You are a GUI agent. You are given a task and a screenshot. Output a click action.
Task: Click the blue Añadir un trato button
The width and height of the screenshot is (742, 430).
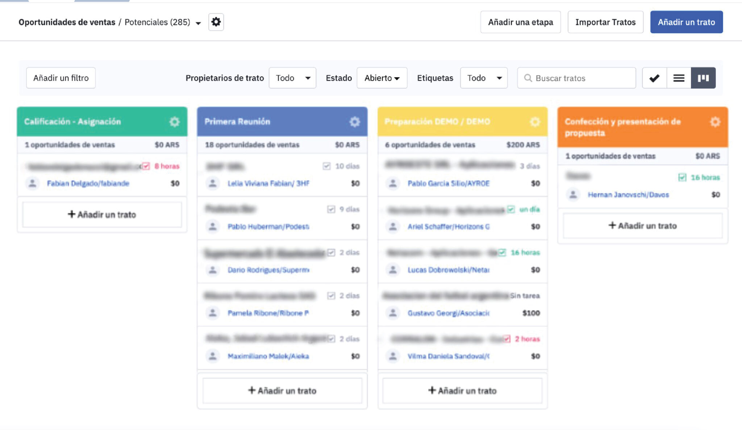[686, 22]
